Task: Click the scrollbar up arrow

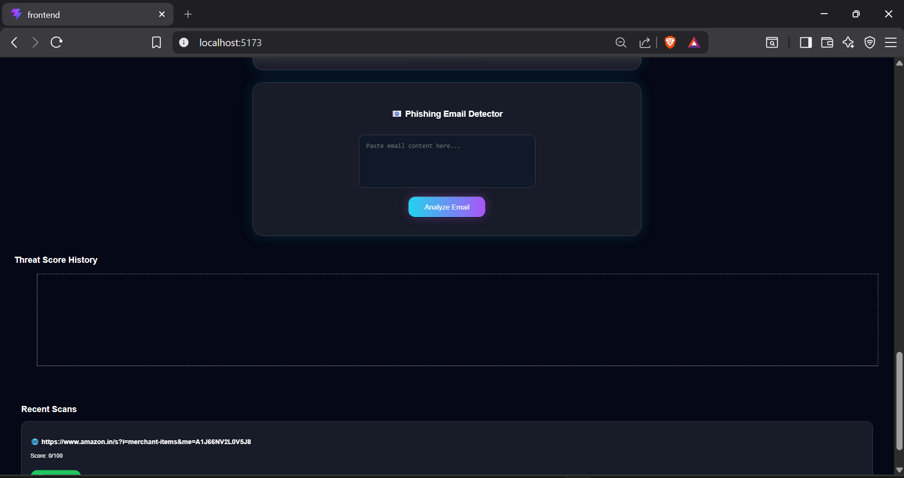Action: click(x=899, y=63)
